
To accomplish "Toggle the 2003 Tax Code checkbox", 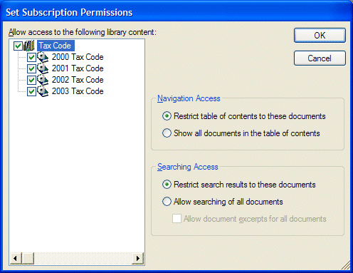I will (31, 91).
